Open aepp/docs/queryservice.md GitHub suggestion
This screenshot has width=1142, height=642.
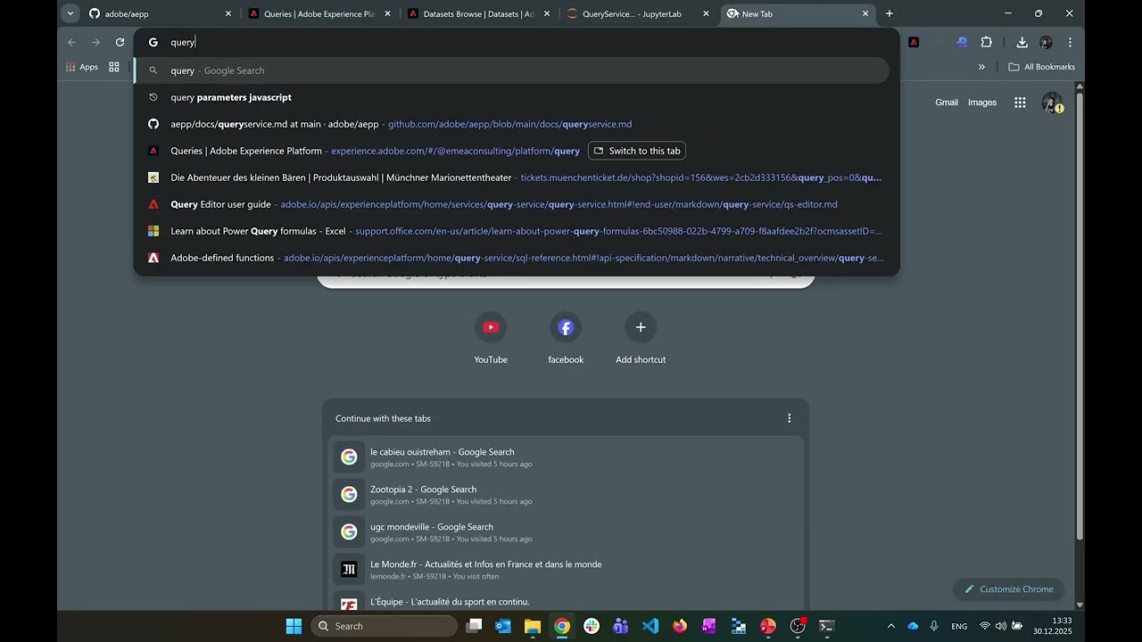point(512,124)
